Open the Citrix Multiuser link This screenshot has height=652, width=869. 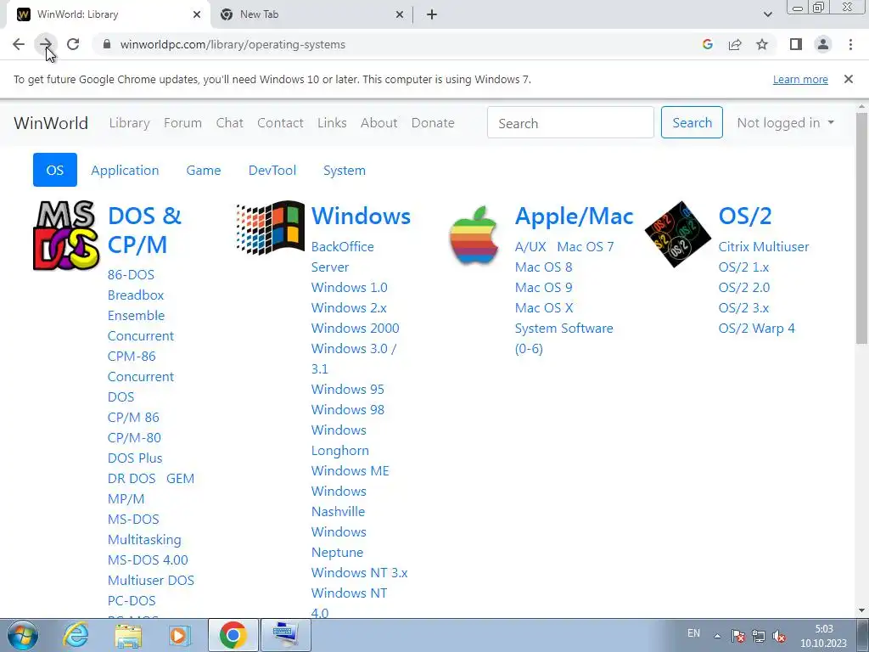coord(763,247)
